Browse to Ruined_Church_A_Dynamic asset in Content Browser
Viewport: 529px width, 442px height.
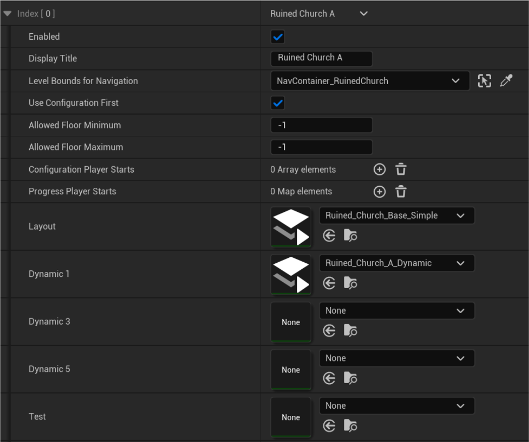(x=351, y=283)
